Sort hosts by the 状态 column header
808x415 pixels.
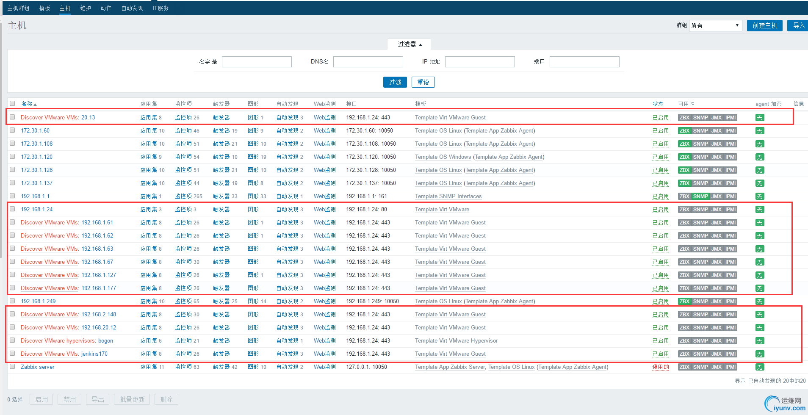[x=658, y=104]
